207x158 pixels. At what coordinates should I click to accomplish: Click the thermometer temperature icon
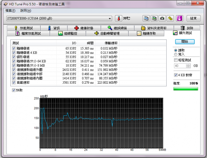[x=119, y=18]
